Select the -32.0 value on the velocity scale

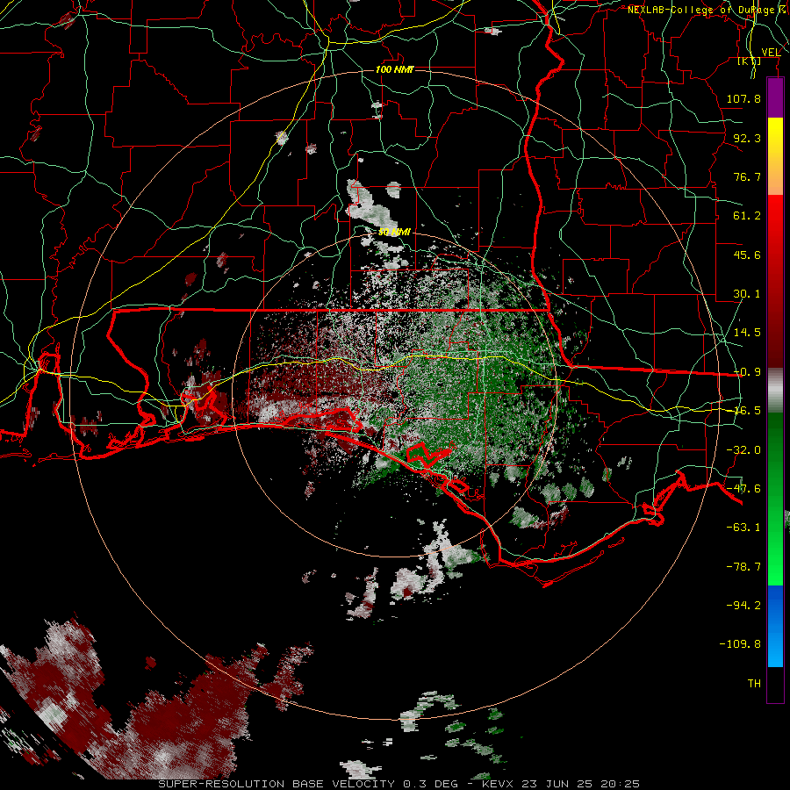tap(743, 450)
